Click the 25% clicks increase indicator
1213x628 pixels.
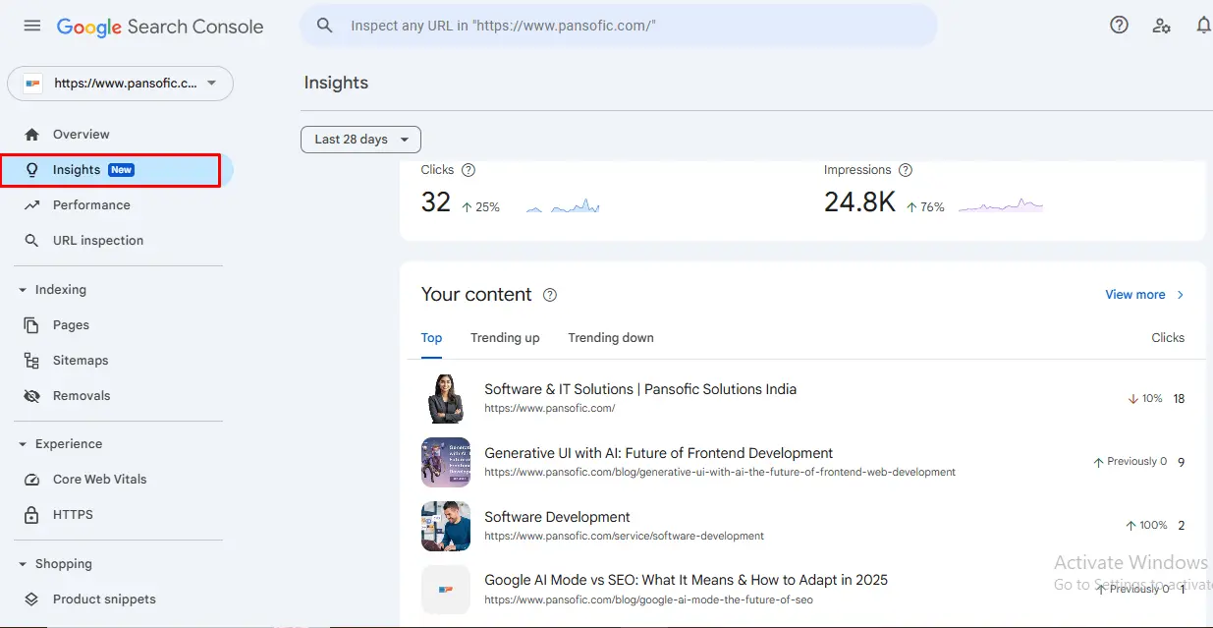pyautogui.click(x=480, y=207)
